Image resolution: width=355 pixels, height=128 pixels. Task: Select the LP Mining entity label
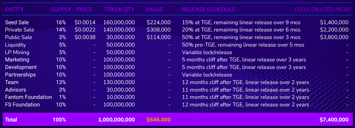[x=17, y=52]
